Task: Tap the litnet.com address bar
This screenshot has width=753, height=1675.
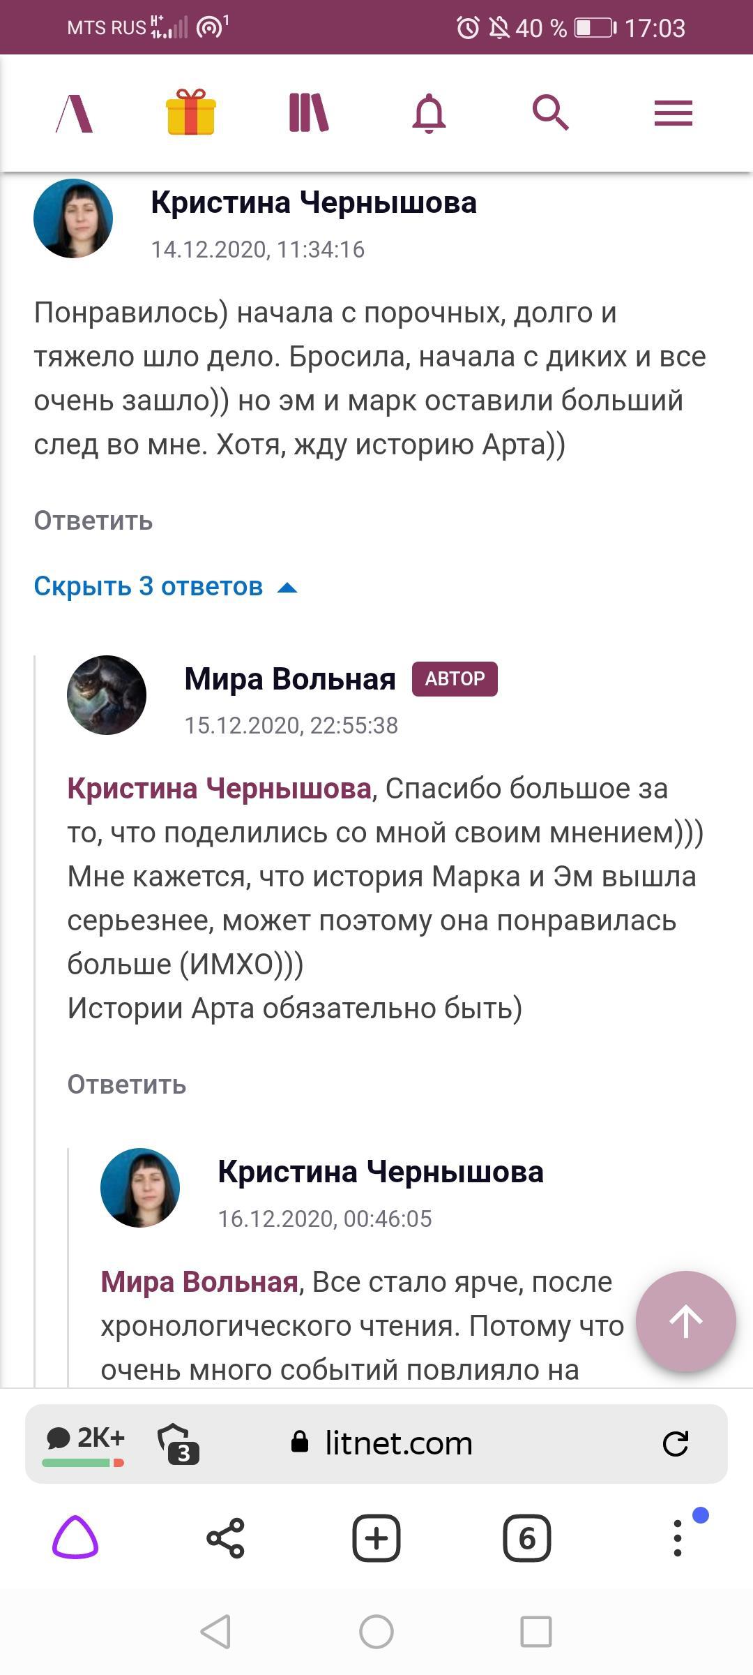Action: coord(397,1443)
